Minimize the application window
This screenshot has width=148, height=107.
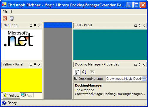(129, 5)
